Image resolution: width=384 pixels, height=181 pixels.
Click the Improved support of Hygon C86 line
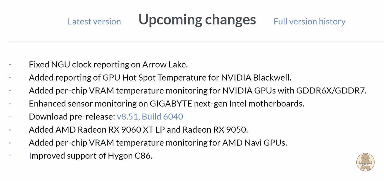coord(91,156)
